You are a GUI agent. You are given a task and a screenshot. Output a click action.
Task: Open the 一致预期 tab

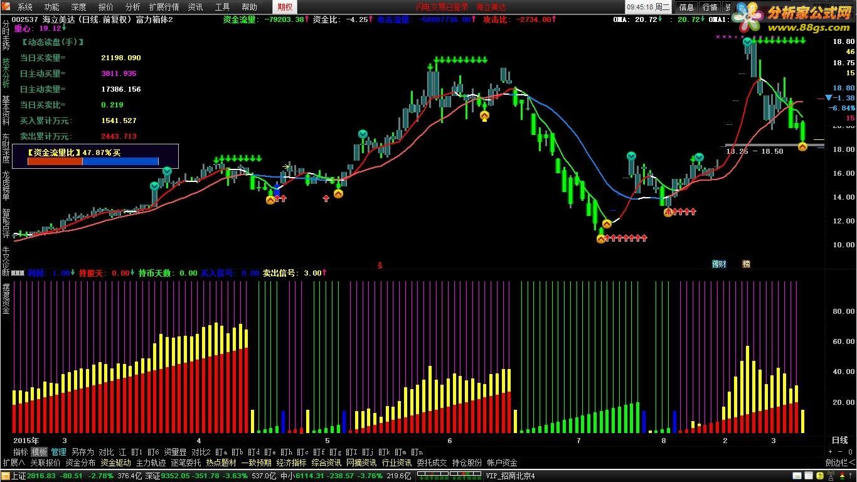pos(257,463)
